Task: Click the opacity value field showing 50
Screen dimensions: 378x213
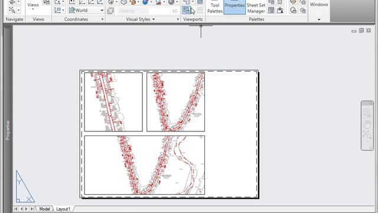Action: (x=175, y=11)
